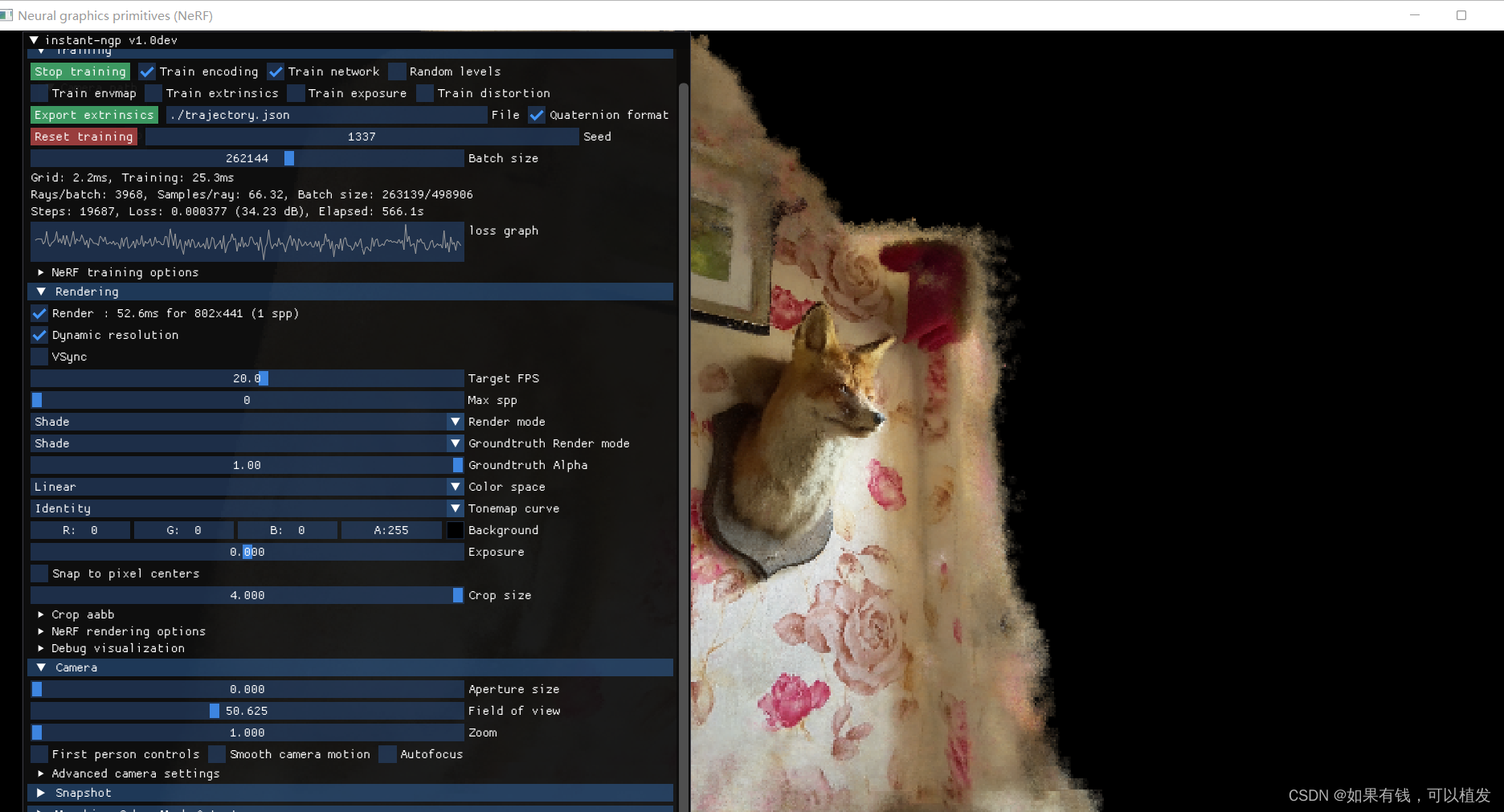Open the Tonemap curve dropdown
The image size is (1504, 812).
tap(247, 508)
